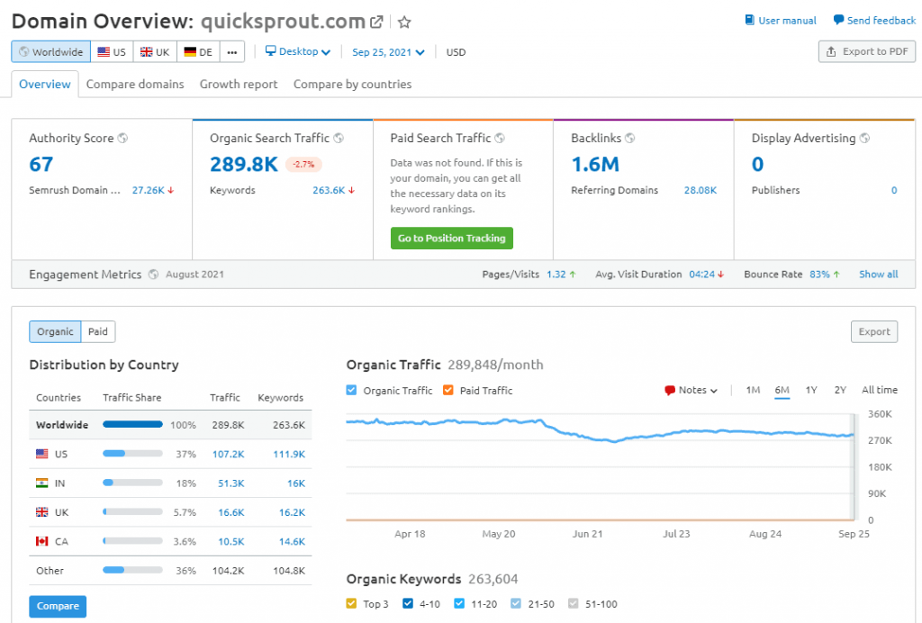
Task: Open the US traffic value 107.2K
Action: pyautogui.click(x=228, y=455)
